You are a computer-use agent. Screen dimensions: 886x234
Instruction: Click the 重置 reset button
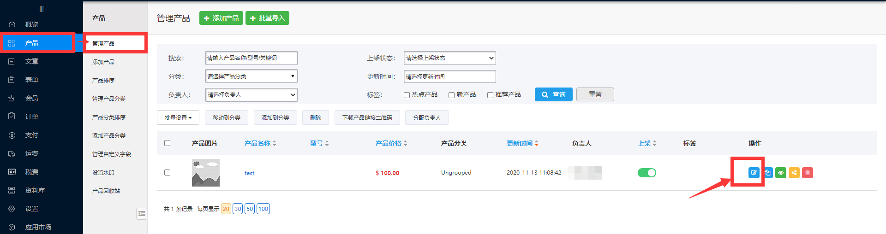[595, 94]
